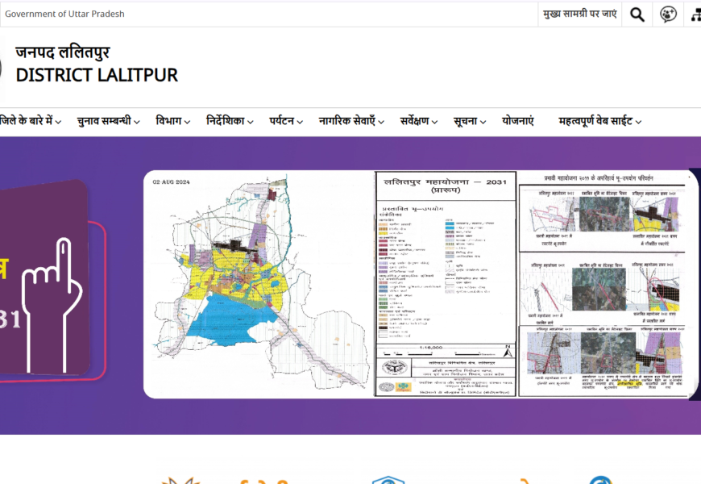Expand the चुनाव सम्बन्धी dropdown arrow
Viewport: 701px width, 484px height.
[137, 122]
